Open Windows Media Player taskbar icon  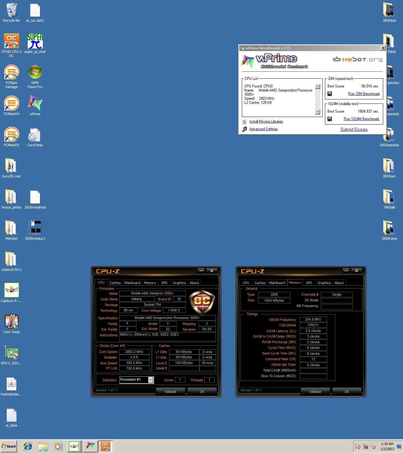tap(58, 446)
